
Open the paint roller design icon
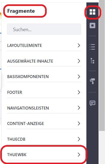[x=92, y=81]
